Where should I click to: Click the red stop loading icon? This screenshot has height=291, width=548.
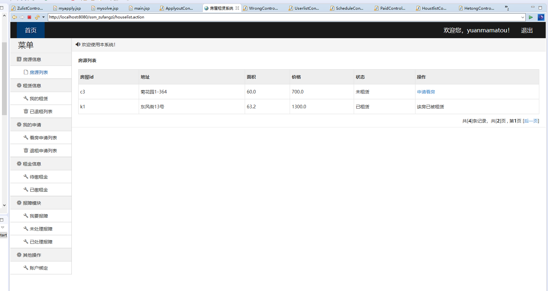29,17
